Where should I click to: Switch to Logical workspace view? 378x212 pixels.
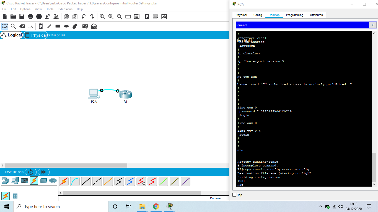[x=12, y=35]
